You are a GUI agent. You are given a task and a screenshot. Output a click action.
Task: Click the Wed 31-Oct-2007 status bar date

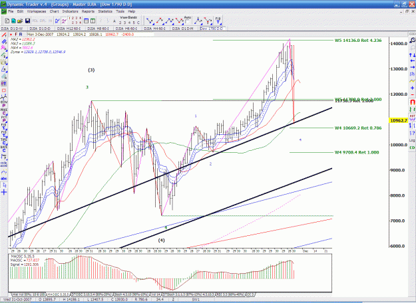tap(17, 300)
